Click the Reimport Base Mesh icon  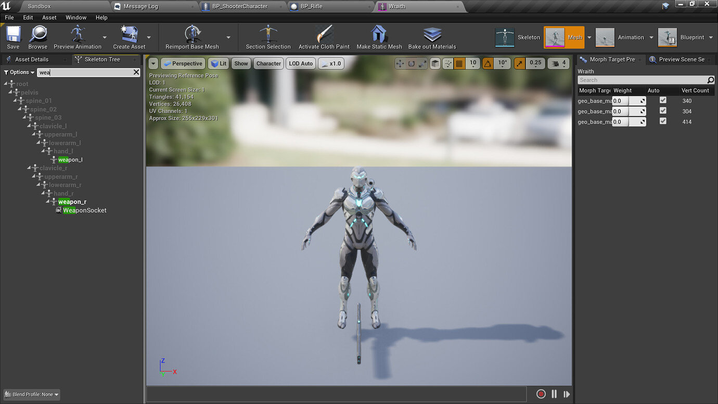point(192,34)
